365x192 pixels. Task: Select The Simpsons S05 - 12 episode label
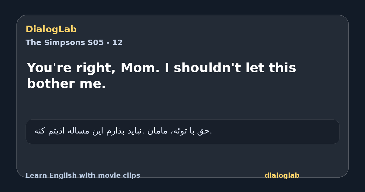[74, 43]
